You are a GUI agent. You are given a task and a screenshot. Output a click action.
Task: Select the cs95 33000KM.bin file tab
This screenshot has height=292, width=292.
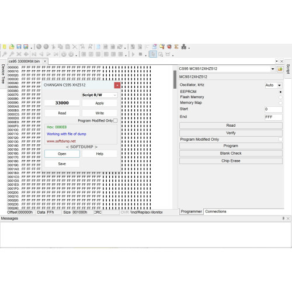tap(25, 61)
